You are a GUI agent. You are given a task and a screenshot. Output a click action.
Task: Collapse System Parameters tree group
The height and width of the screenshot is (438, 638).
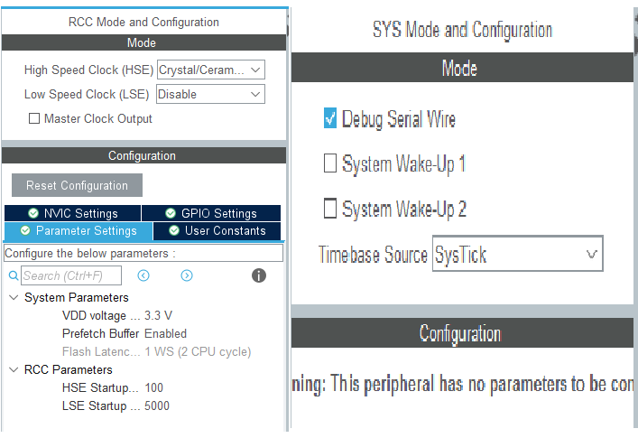(14, 297)
